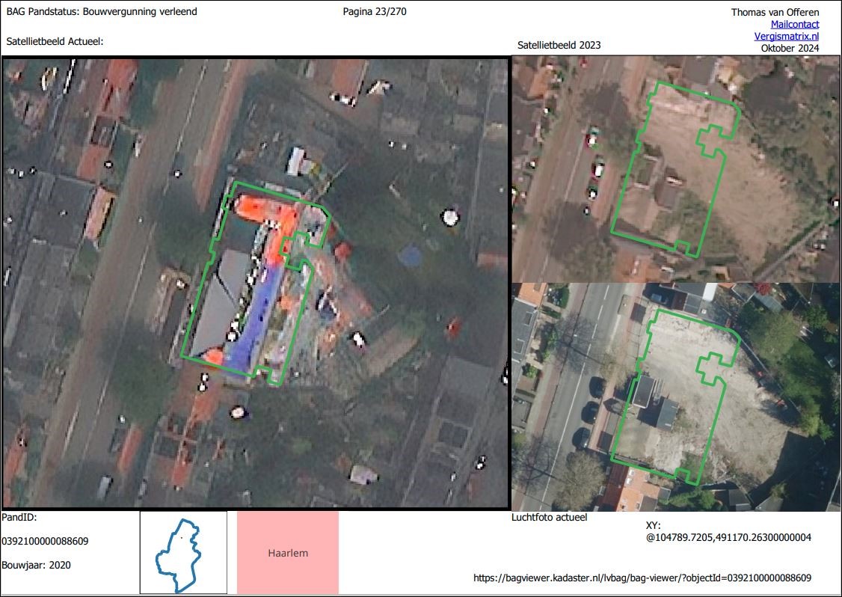Click the pink Haarlem box
Screen dimensions: 842x597
(288, 553)
